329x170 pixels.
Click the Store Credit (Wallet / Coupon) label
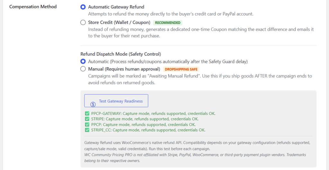(x=119, y=22)
